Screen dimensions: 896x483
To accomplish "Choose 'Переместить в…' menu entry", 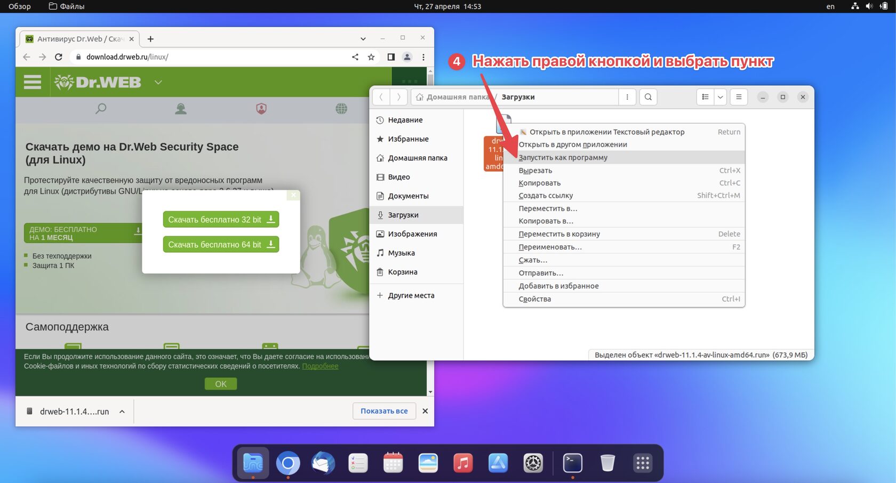I will point(624,208).
